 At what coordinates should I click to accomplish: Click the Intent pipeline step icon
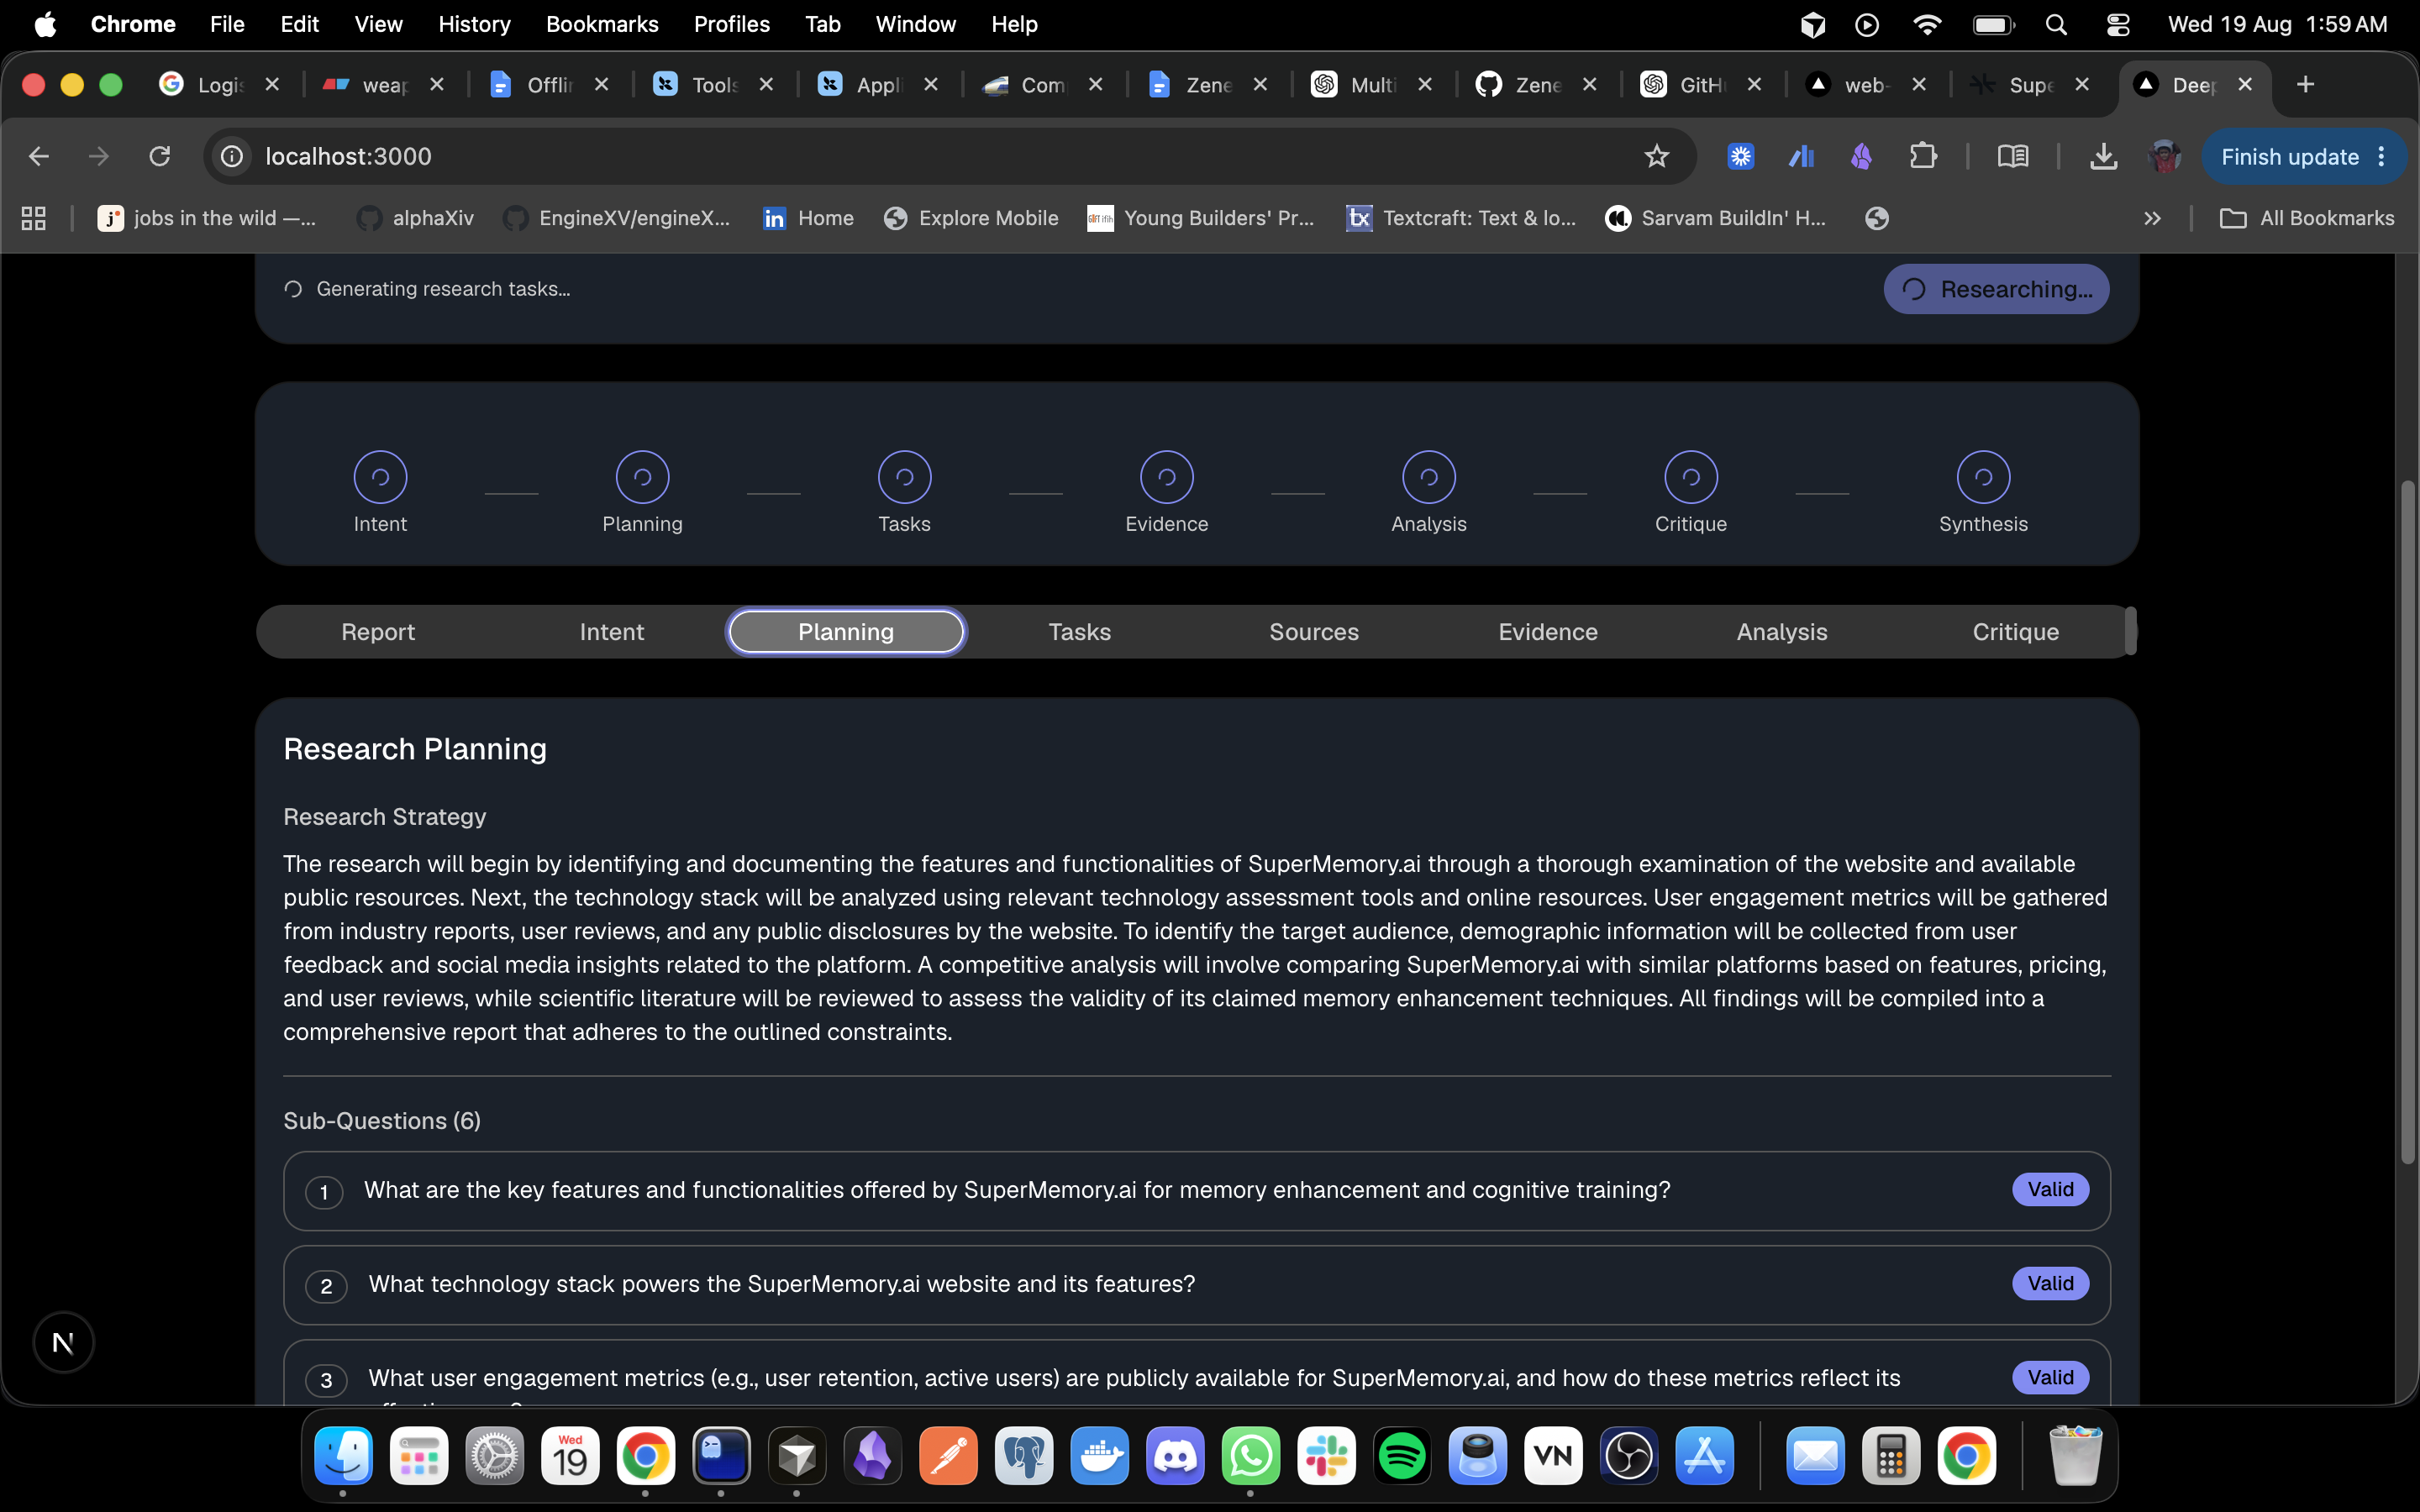[x=380, y=477]
